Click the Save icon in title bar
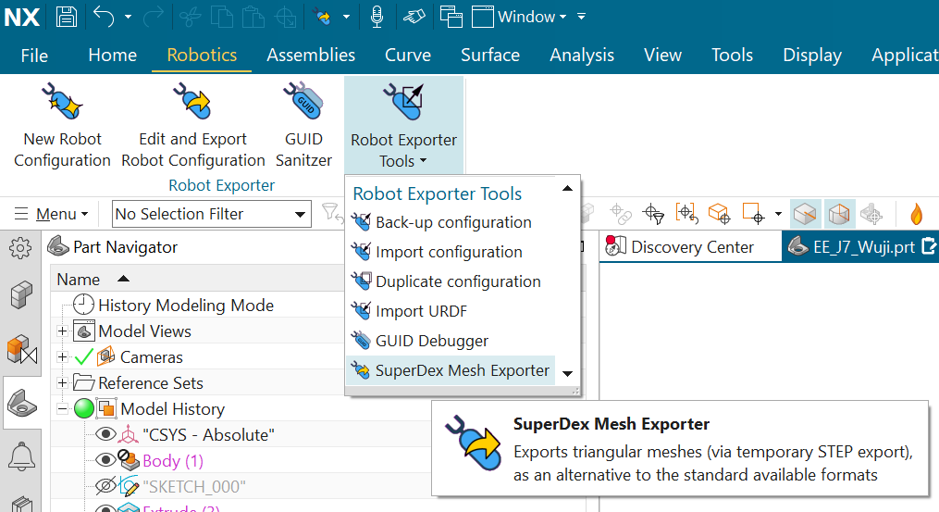939x512 pixels. (x=67, y=16)
